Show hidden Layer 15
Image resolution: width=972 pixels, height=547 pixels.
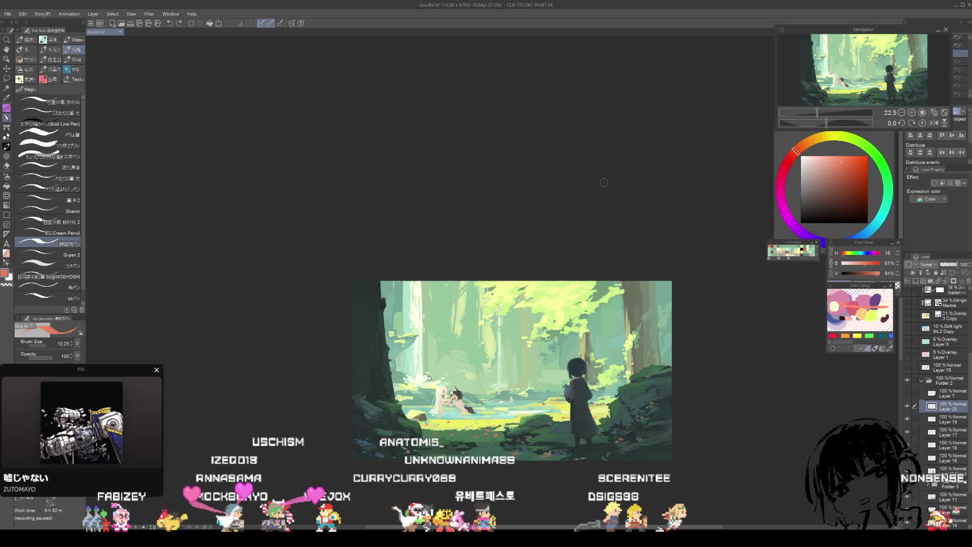click(x=907, y=368)
